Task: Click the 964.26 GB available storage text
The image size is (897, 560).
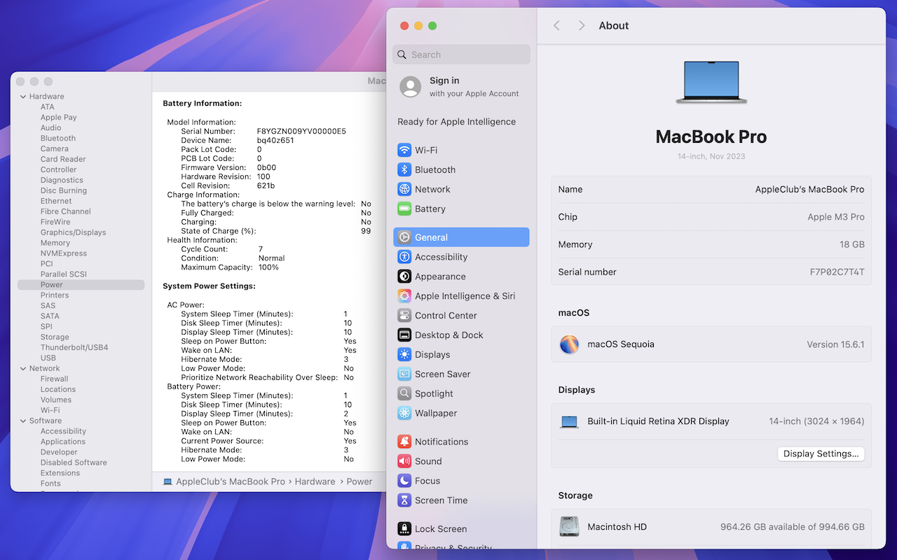Action: (793, 527)
